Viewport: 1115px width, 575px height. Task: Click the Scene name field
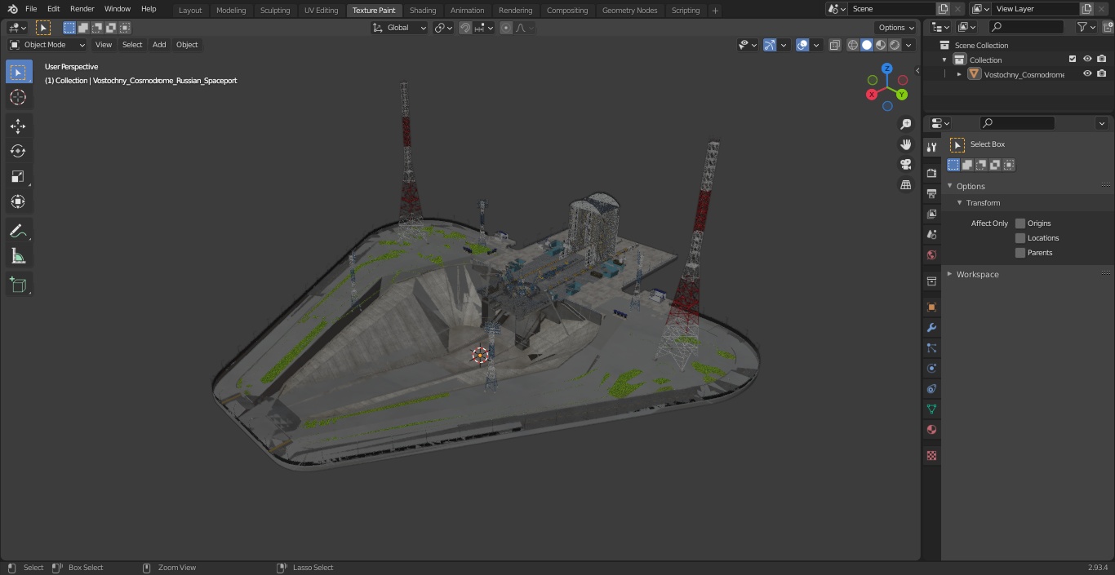891,9
